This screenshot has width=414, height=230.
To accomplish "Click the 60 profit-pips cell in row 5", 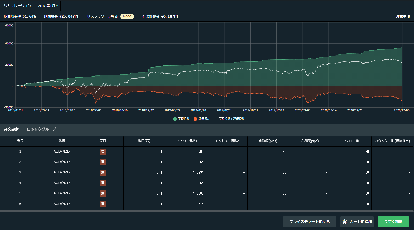I will pyautogui.click(x=268, y=193).
